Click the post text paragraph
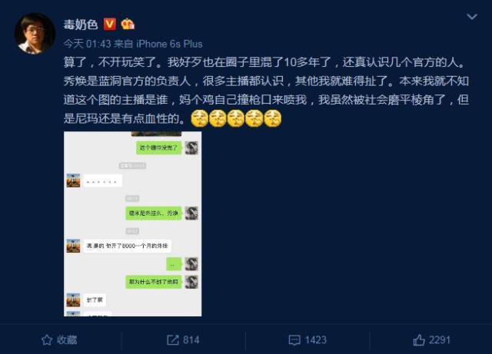This screenshot has width=492, height=354. (x=266, y=91)
